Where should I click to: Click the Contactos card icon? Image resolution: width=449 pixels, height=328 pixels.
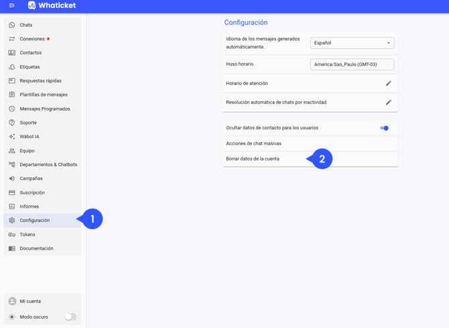[12, 53]
